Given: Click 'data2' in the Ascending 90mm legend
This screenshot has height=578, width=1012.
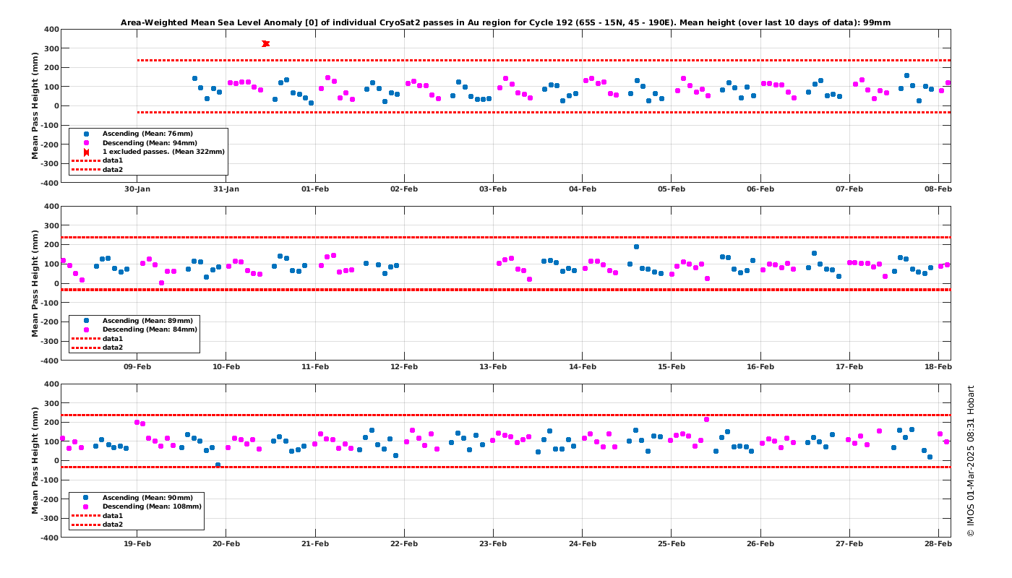Looking at the screenshot, I should 113,525.
